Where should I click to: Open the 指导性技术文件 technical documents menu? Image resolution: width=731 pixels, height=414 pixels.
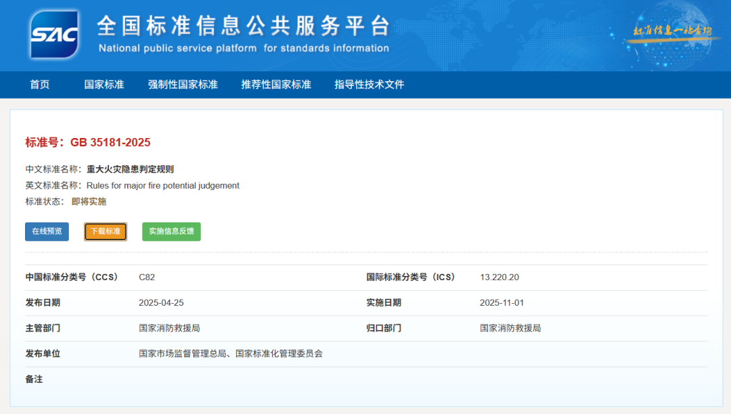tap(368, 85)
